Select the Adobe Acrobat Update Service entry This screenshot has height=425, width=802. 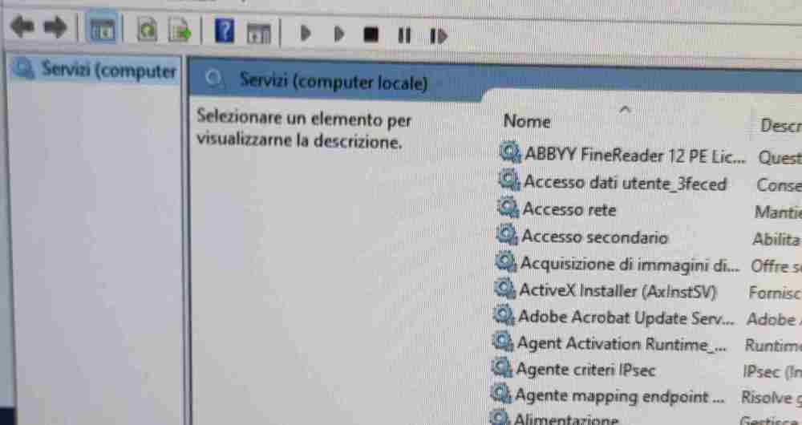[x=626, y=318]
